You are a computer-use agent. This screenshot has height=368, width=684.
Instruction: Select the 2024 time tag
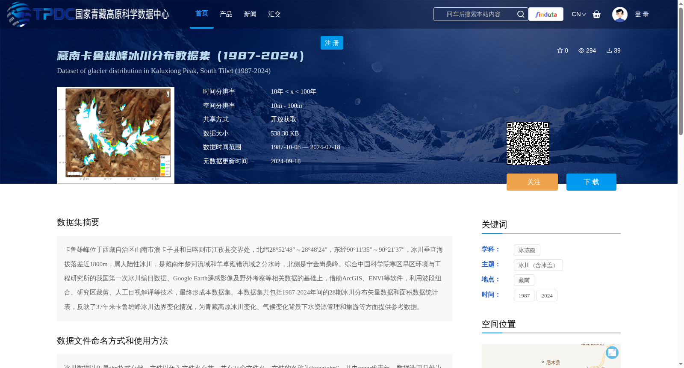pyautogui.click(x=547, y=295)
